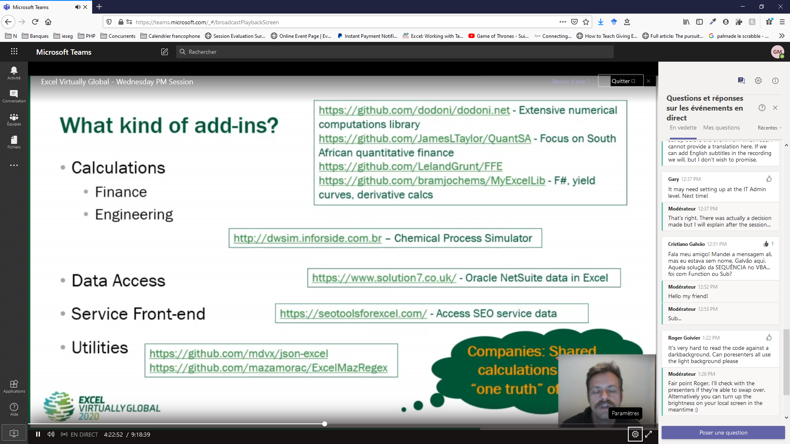Screen dimensions: 790x444
Task: Click the new conversation compose icon
Action: tap(165, 52)
